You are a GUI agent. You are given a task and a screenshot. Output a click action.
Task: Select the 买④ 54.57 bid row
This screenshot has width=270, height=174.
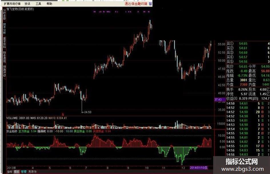click(248, 57)
